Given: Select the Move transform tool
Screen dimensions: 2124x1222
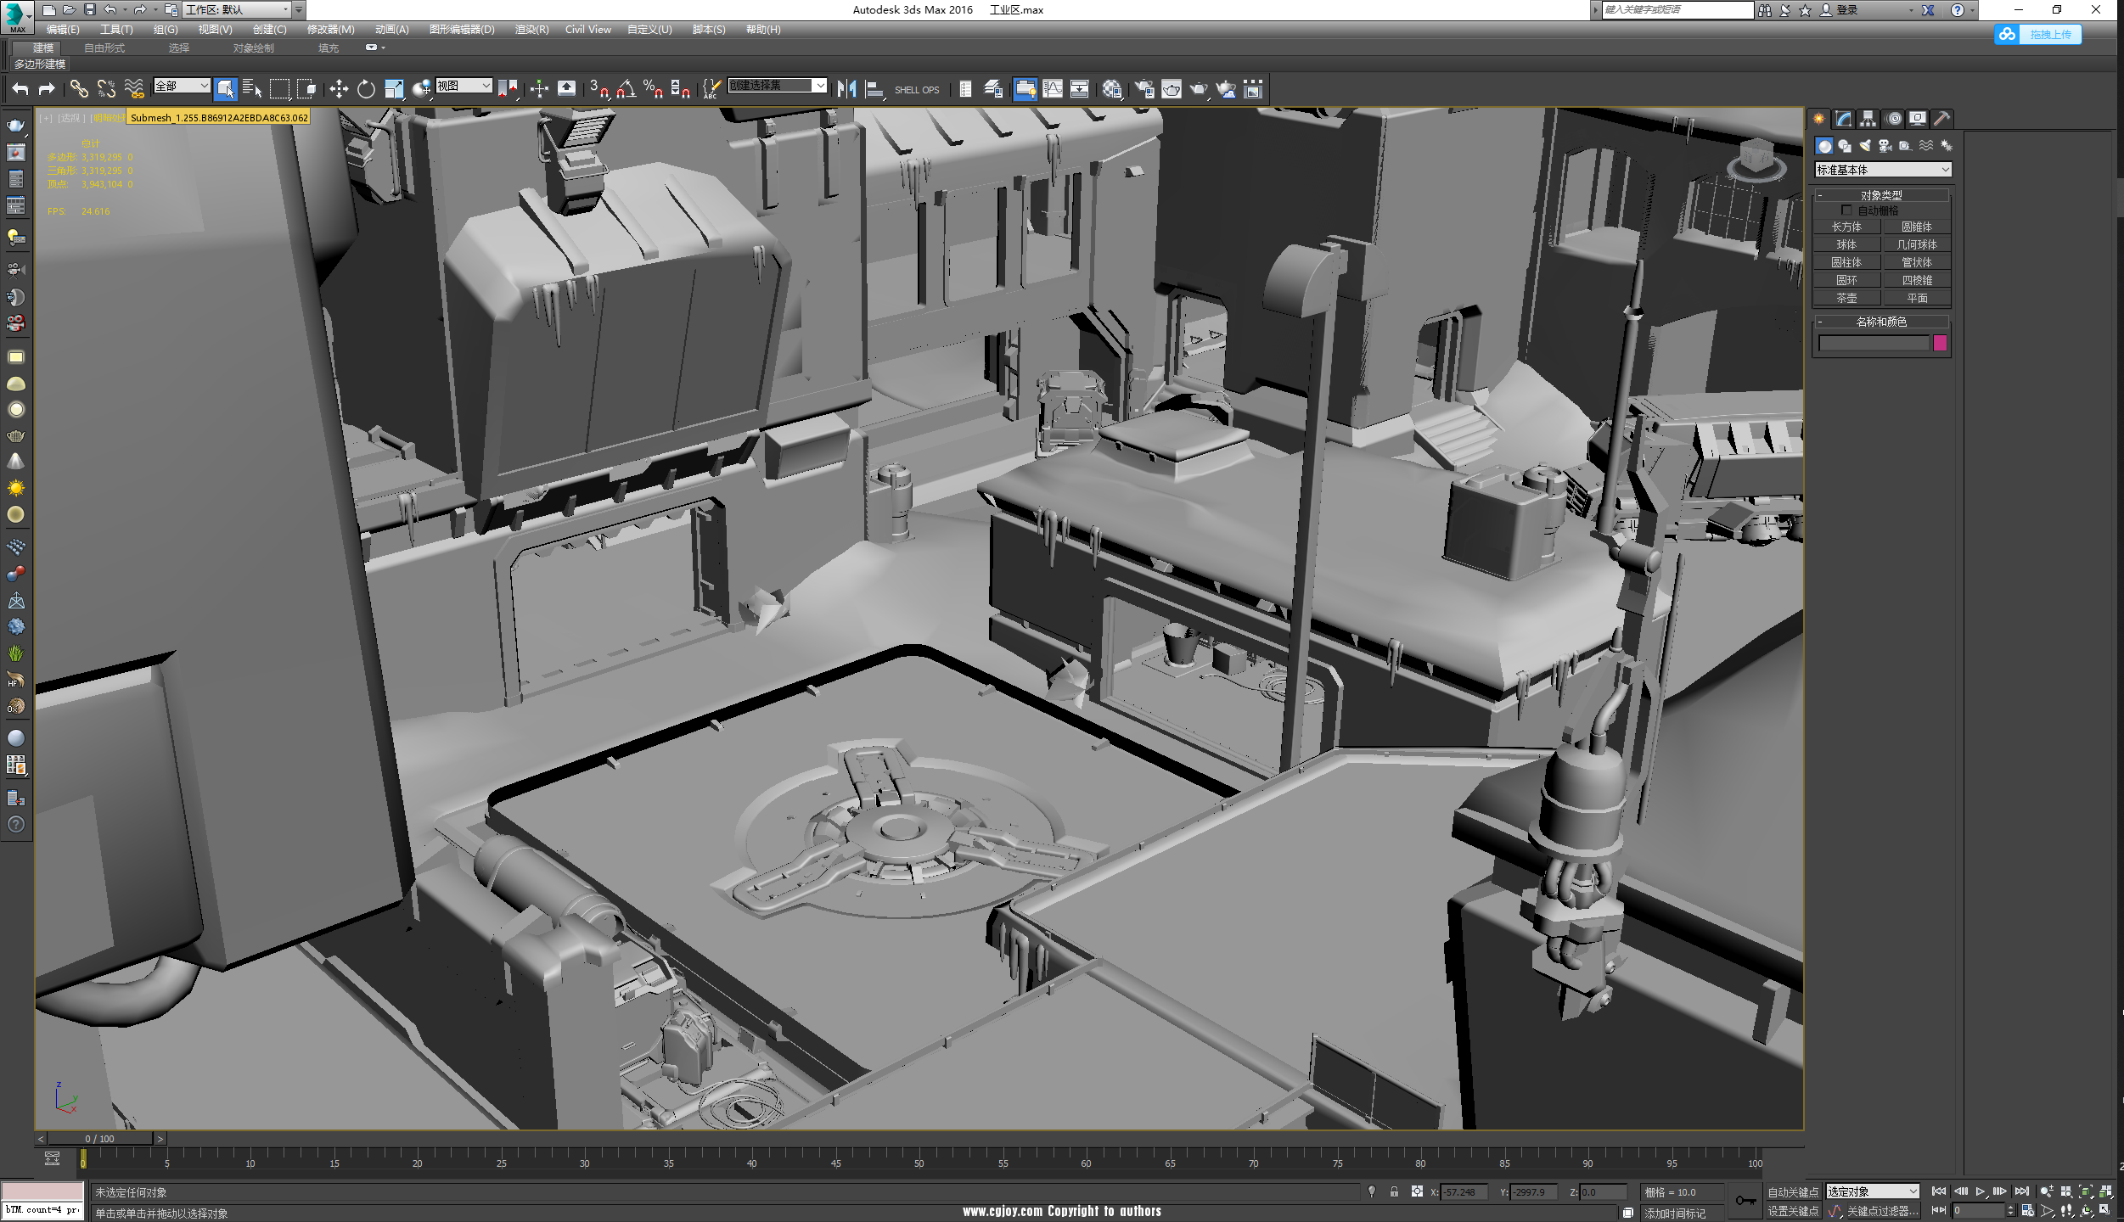Looking at the screenshot, I should tap(339, 89).
